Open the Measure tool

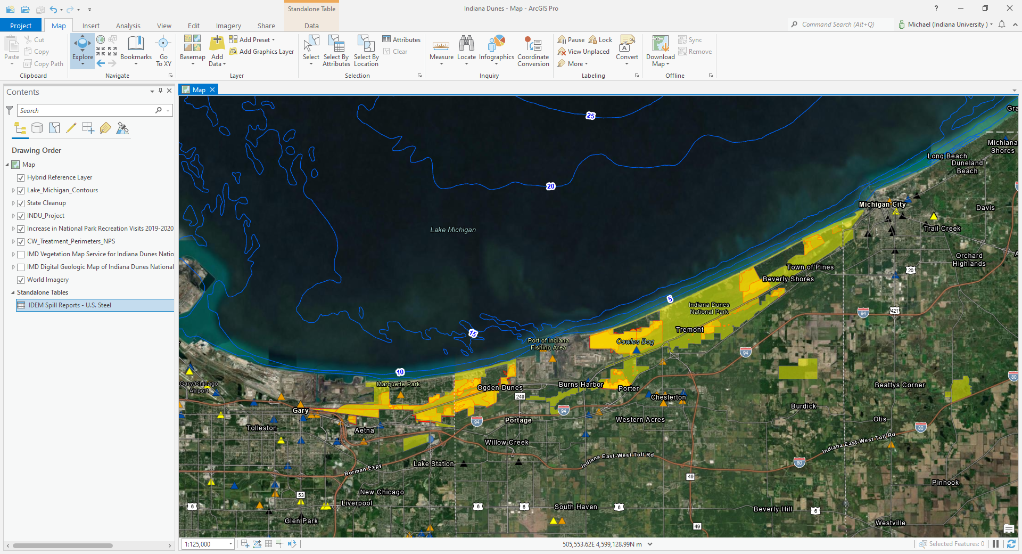(x=441, y=48)
